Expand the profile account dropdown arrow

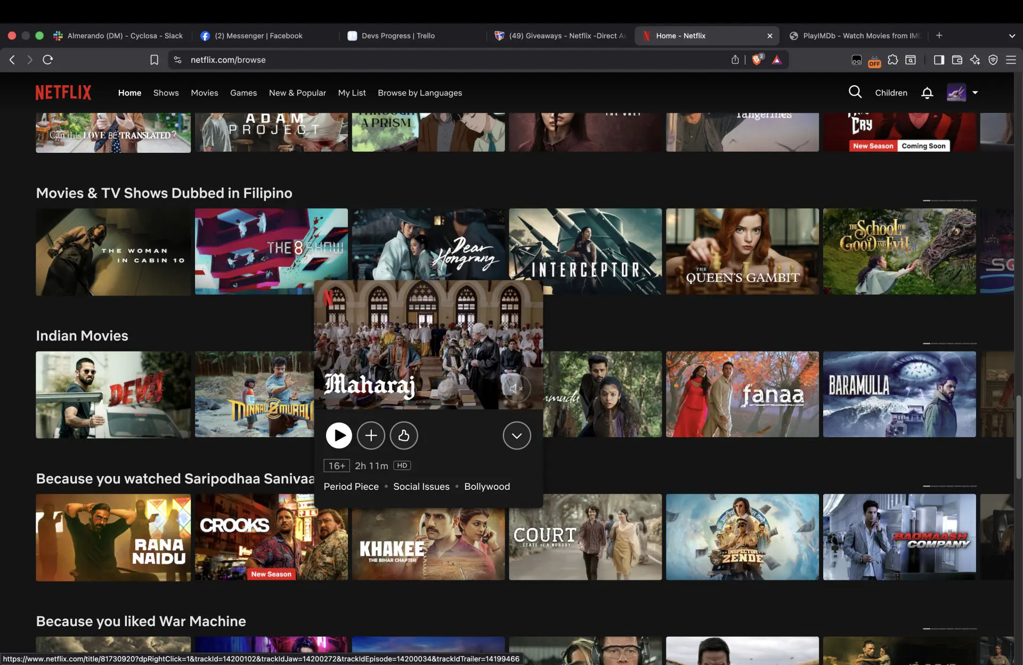tap(975, 93)
